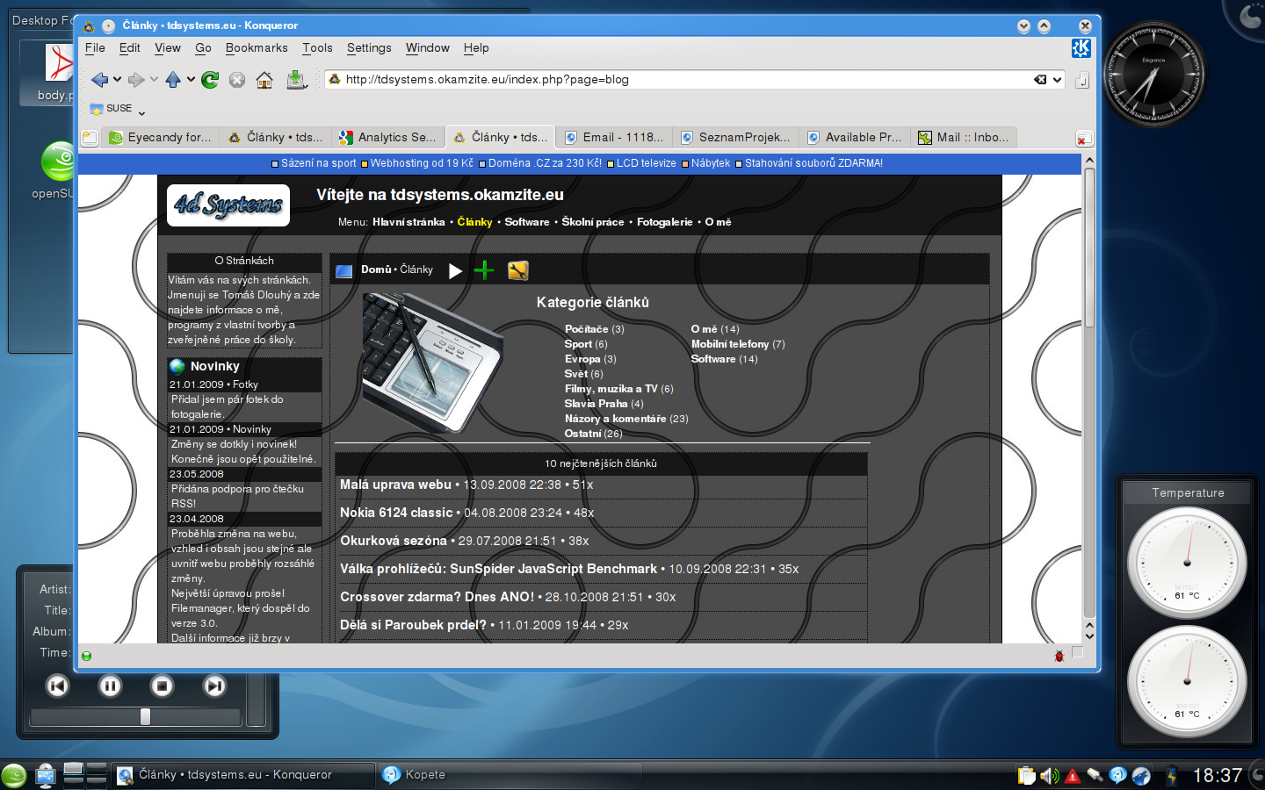The height and width of the screenshot is (790, 1265).
Task: Stop playback in the media player widget
Action: pos(162,686)
